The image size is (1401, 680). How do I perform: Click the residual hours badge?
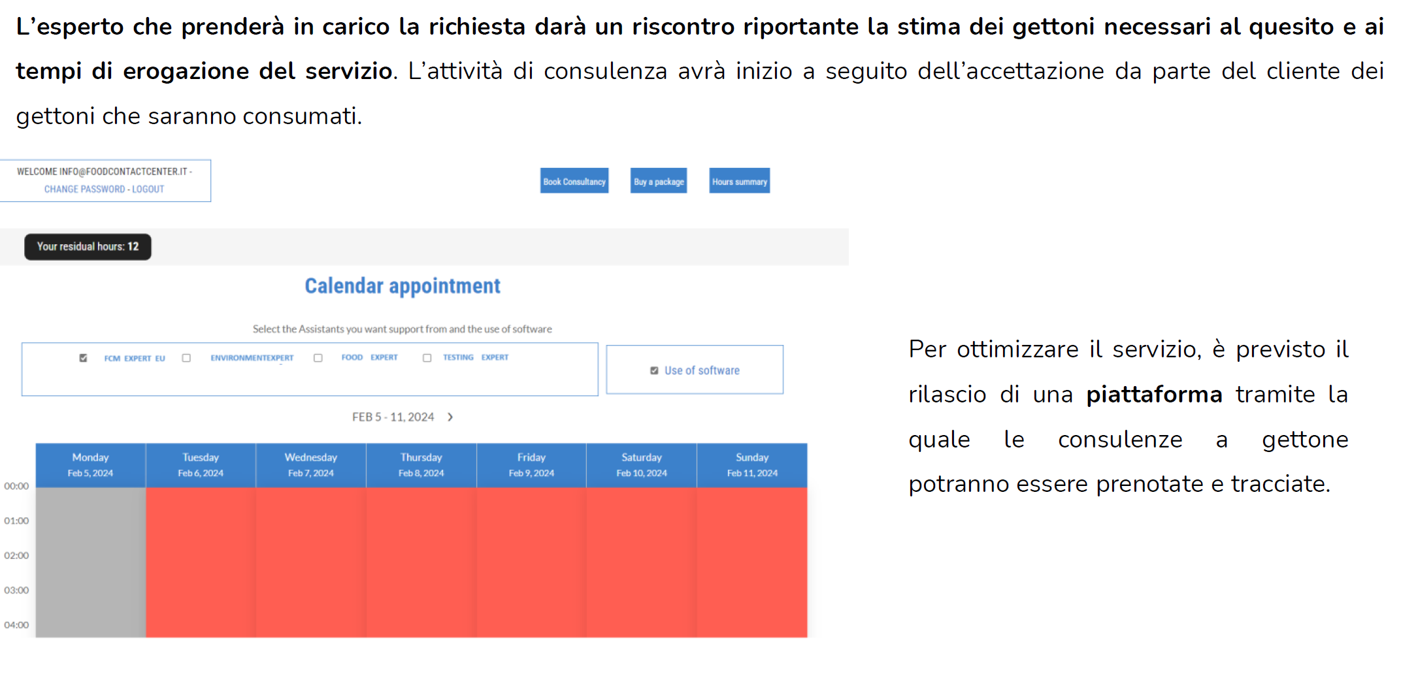click(x=88, y=247)
